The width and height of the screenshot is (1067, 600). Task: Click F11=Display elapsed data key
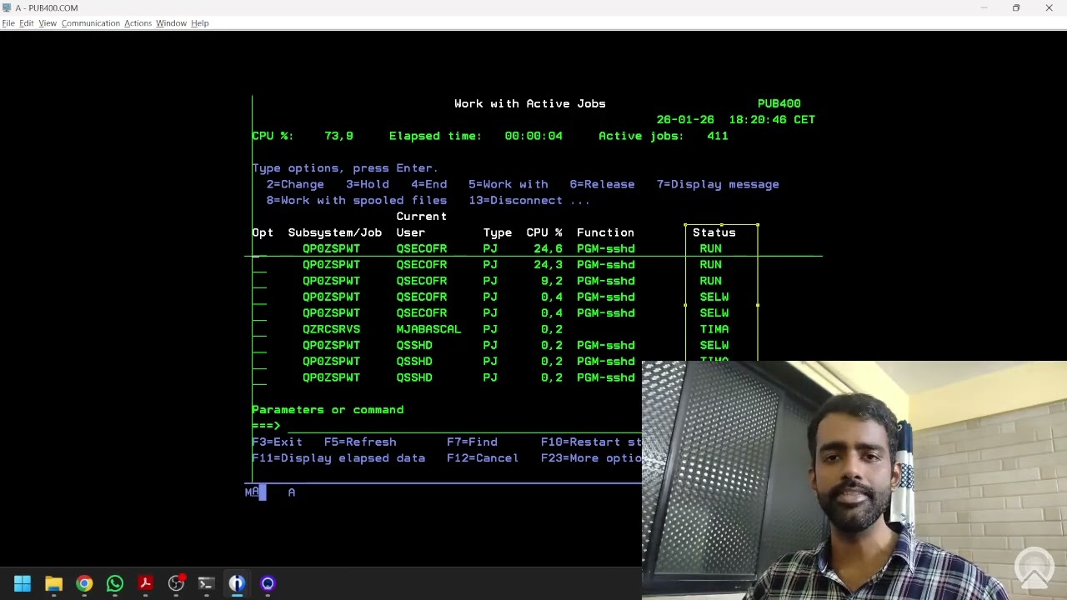coord(338,458)
